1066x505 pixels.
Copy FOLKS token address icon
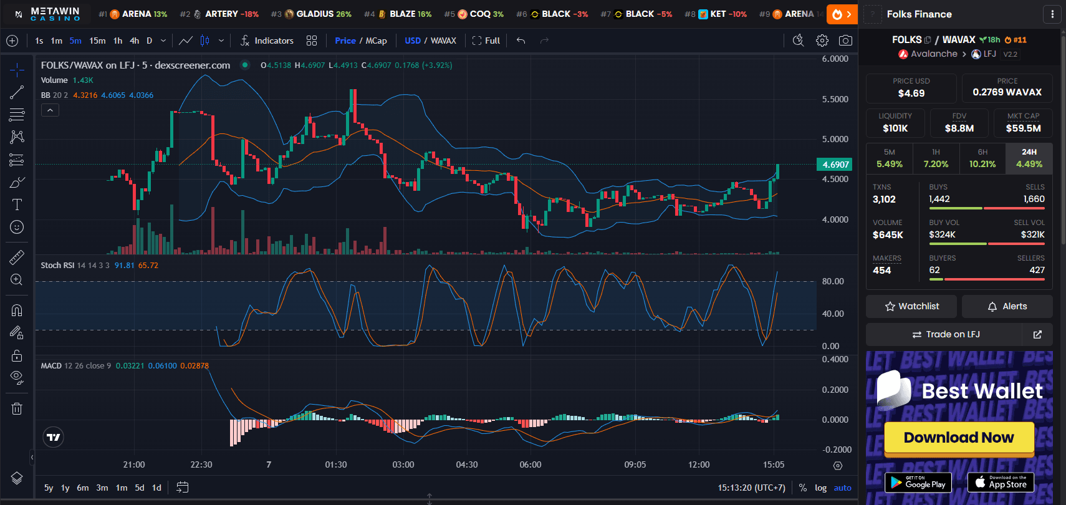(928, 40)
